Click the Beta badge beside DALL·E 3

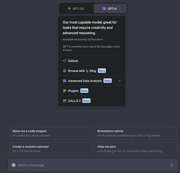(x=86, y=101)
